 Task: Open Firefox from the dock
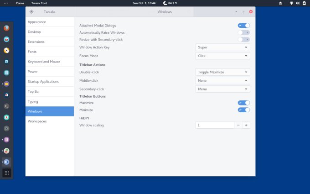[x=6, y=28]
